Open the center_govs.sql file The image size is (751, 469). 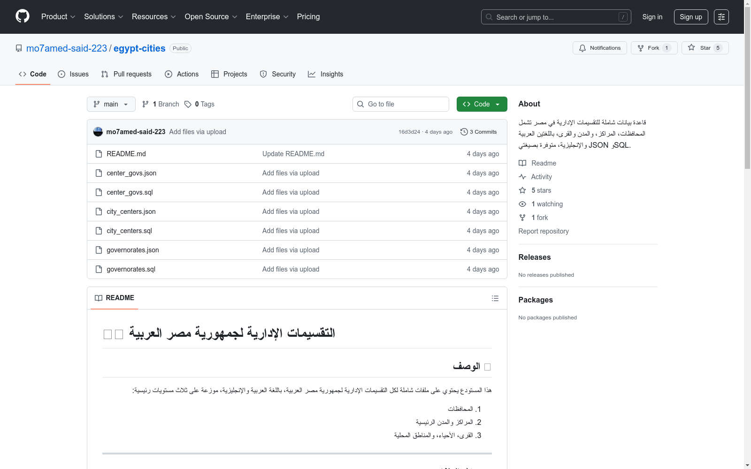click(x=130, y=192)
